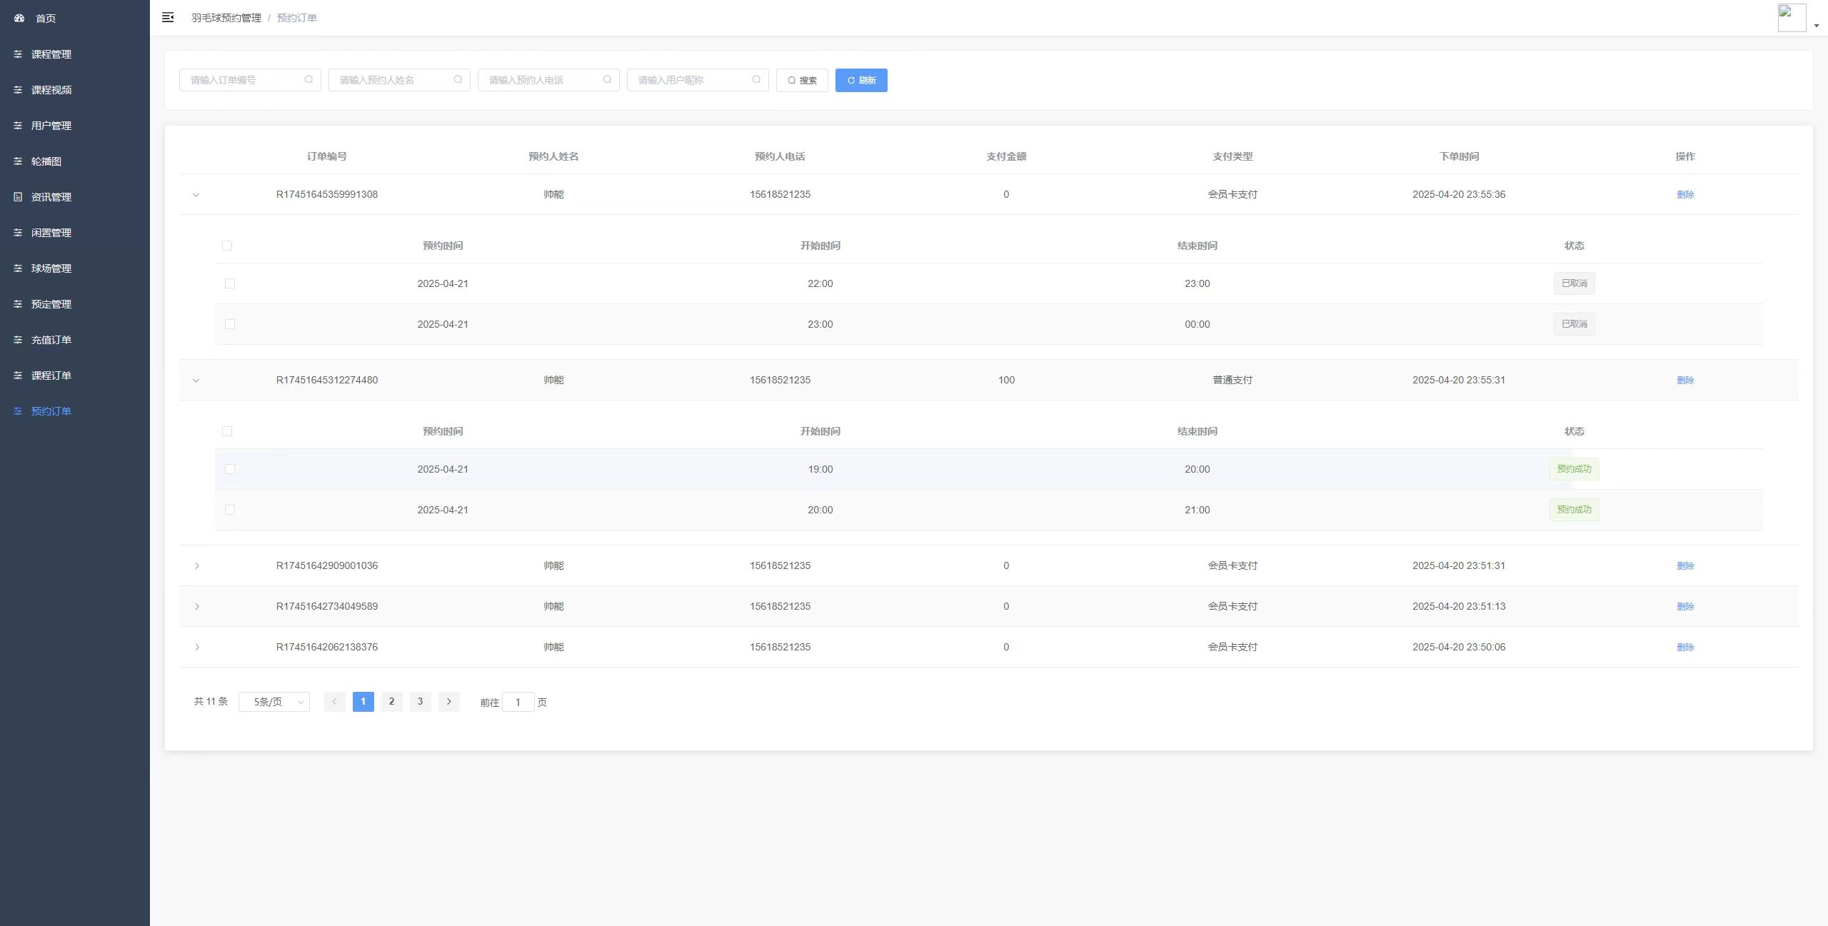Delete order R17451645312274480

tap(1685, 380)
